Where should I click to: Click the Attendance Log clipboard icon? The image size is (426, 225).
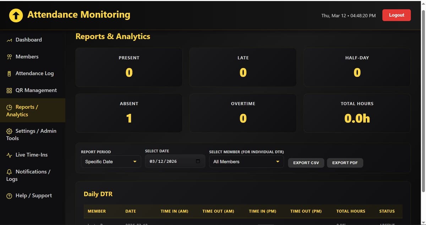tap(10, 74)
